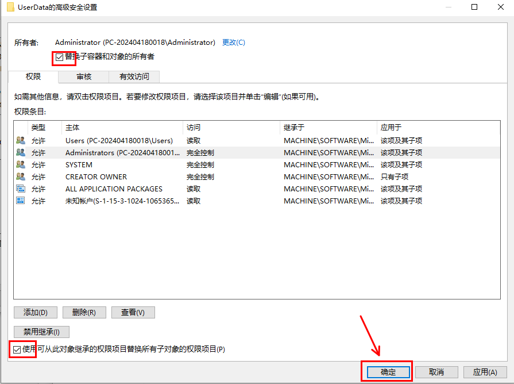The height and width of the screenshot is (384, 514).
Task: Toggle the replace child object permission entries checkbox
Action: 17,350
